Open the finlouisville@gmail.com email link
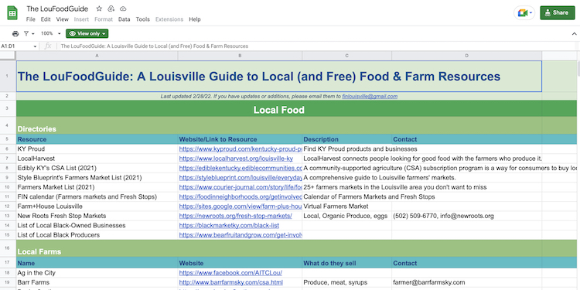 click(370, 96)
